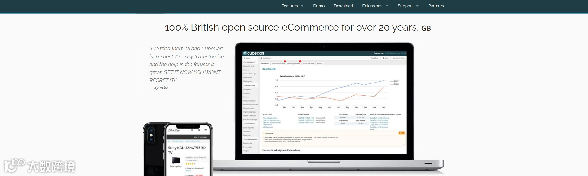588x176 pixels.
Task: Click the orange Save button in My Notes
Action: [402, 133]
